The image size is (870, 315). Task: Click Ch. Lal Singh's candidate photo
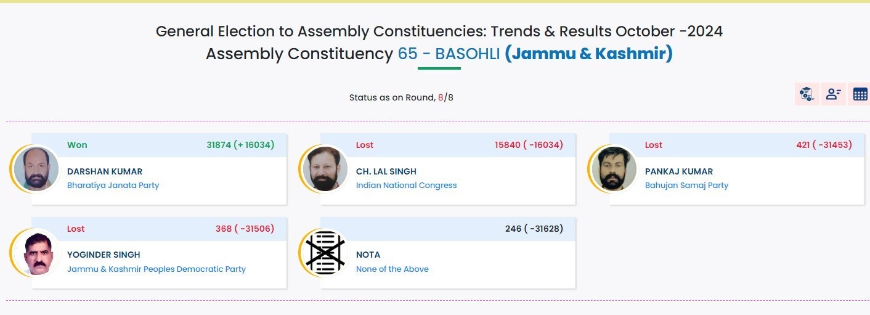click(325, 169)
